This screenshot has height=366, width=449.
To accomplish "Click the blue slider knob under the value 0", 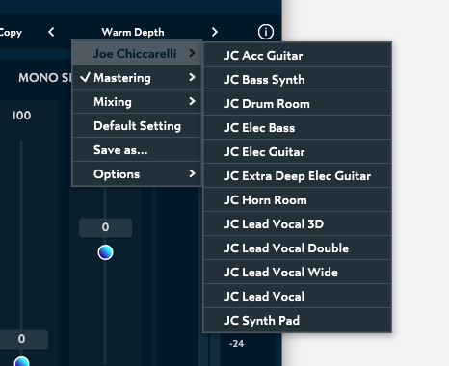I will 105,252.
